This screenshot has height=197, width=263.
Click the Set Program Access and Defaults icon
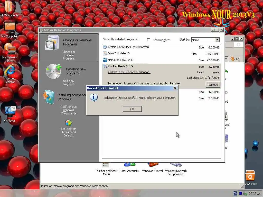69,123
